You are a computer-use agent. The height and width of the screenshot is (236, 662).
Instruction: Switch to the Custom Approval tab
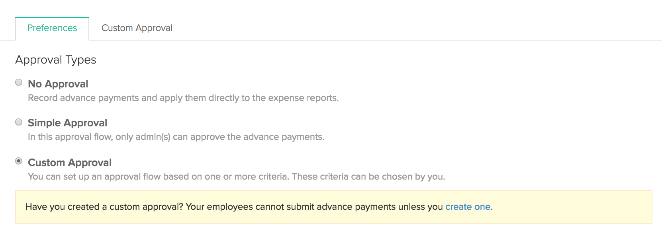[137, 28]
